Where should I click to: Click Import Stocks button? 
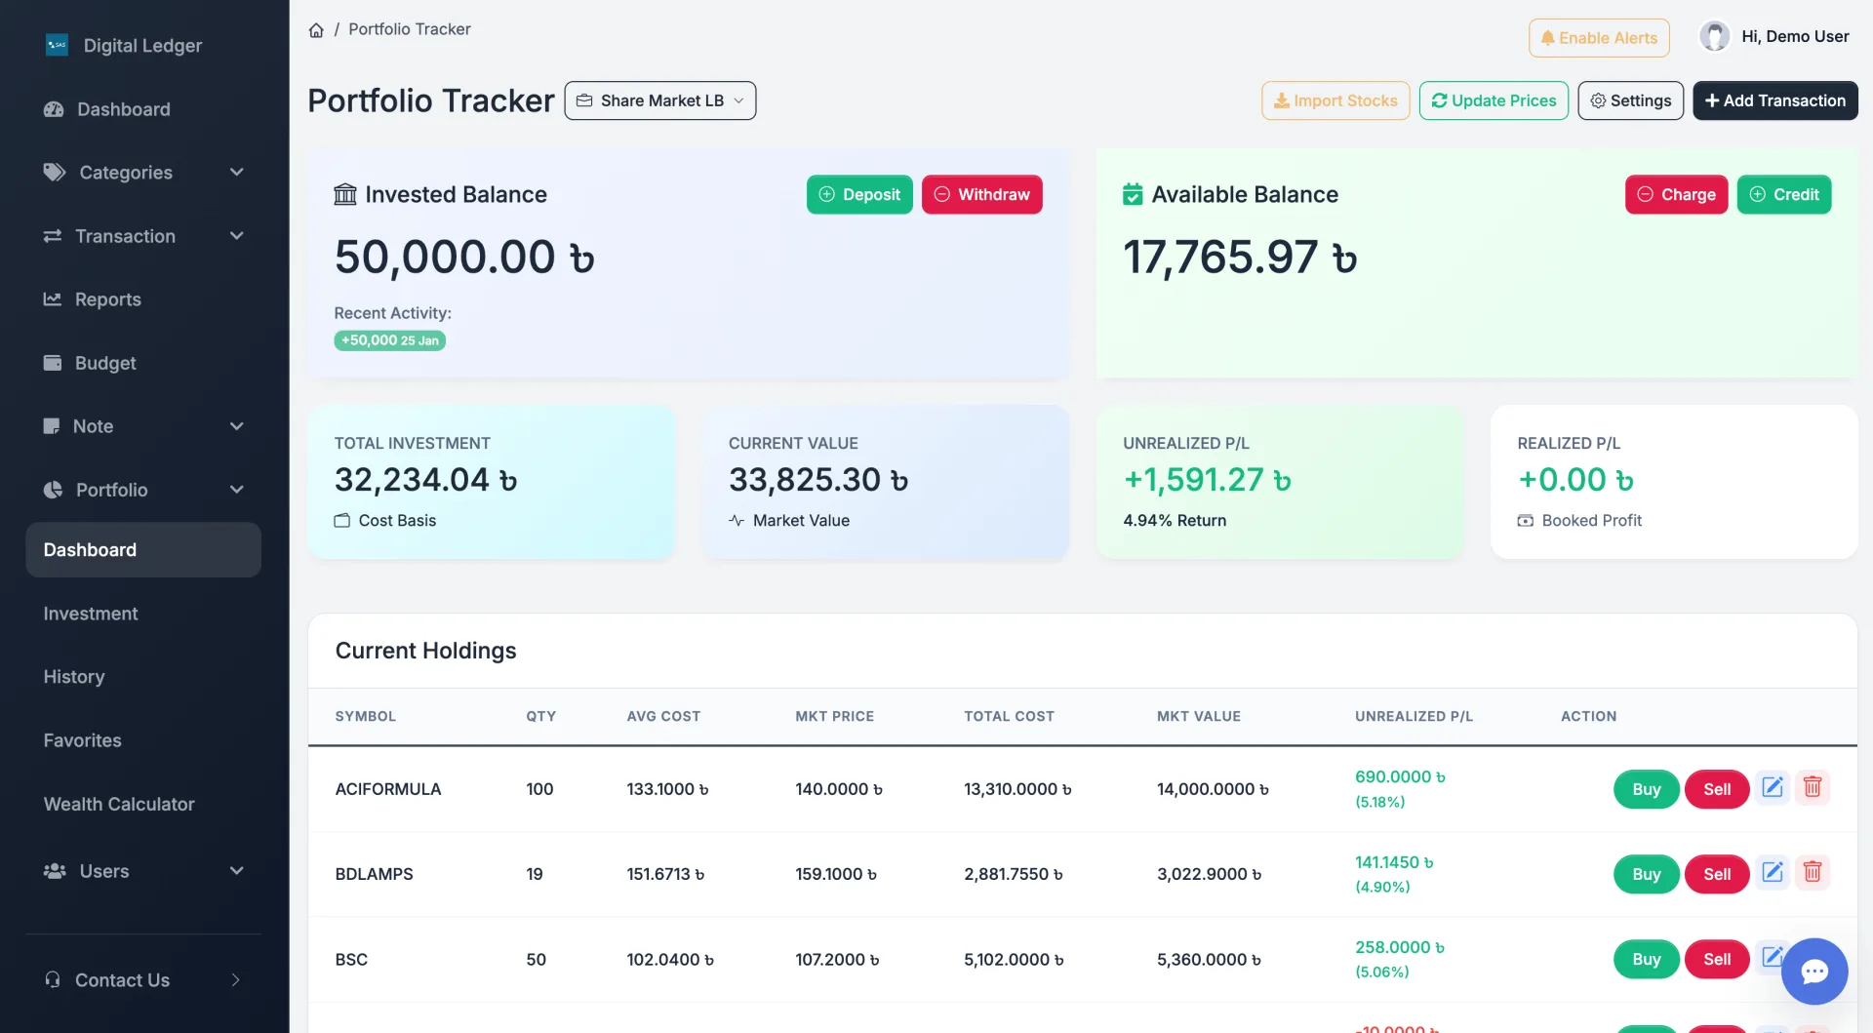click(x=1335, y=100)
